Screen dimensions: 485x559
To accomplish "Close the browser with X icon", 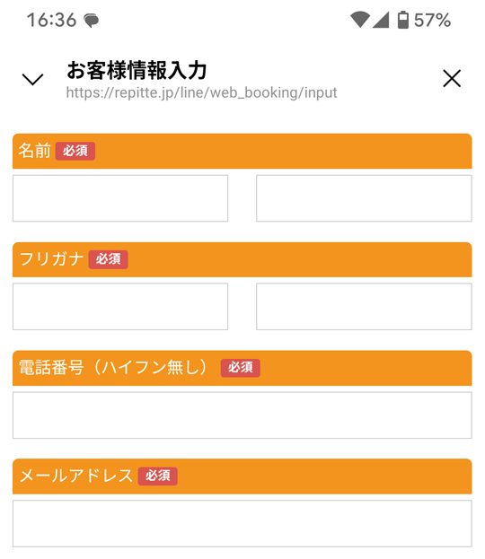I will tap(452, 78).
